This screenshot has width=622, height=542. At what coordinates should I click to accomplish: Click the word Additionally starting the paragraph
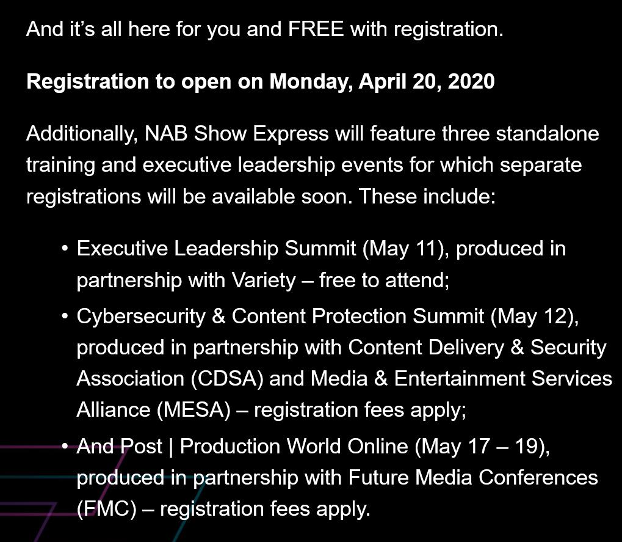click(x=82, y=134)
